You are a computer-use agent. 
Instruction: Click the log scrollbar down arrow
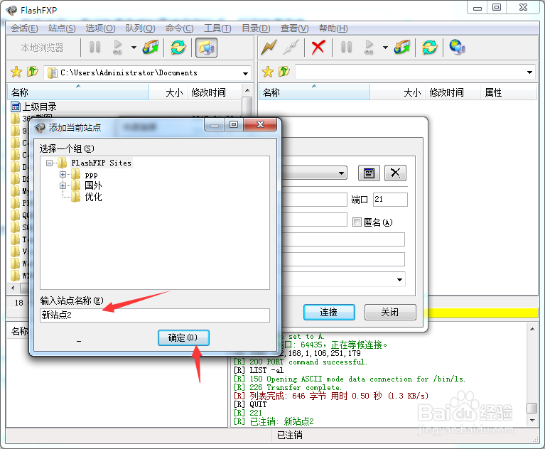(532, 420)
